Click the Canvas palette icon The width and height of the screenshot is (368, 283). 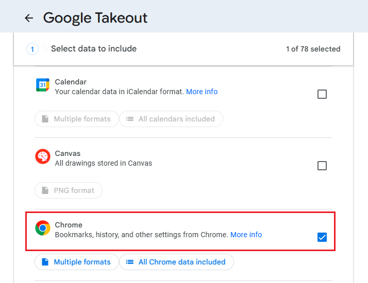click(43, 156)
